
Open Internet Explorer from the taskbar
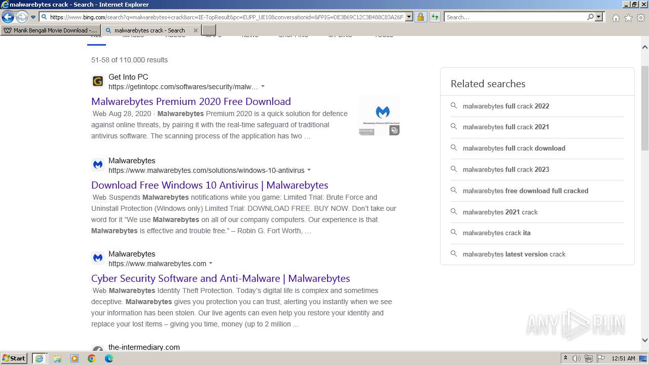[39, 358]
